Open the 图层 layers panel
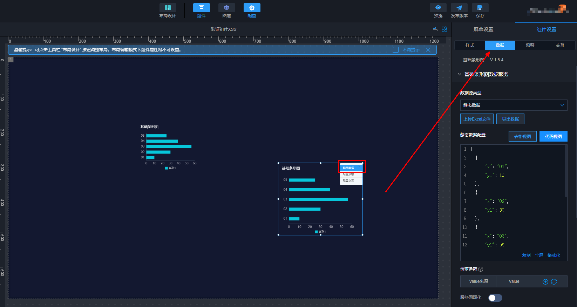Screen dimensions: 577x307 [x=226, y=11]
